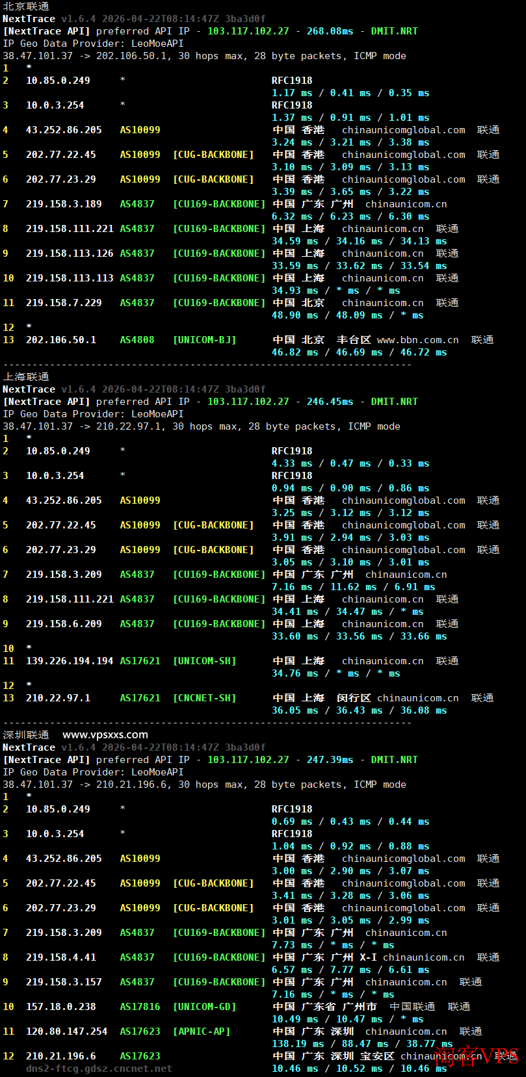Viewport: 526px width, 1077px height.
Task: Click the 246.45ms API latency value
Action: click(x=330, y=402)
